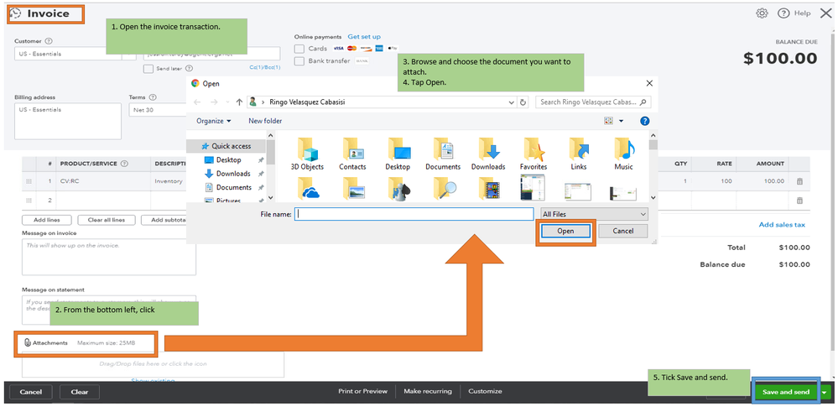Viewport: 838px width, 407px height.
Task: Expand the Save and send arrow menu
Action: click(825, 392)
